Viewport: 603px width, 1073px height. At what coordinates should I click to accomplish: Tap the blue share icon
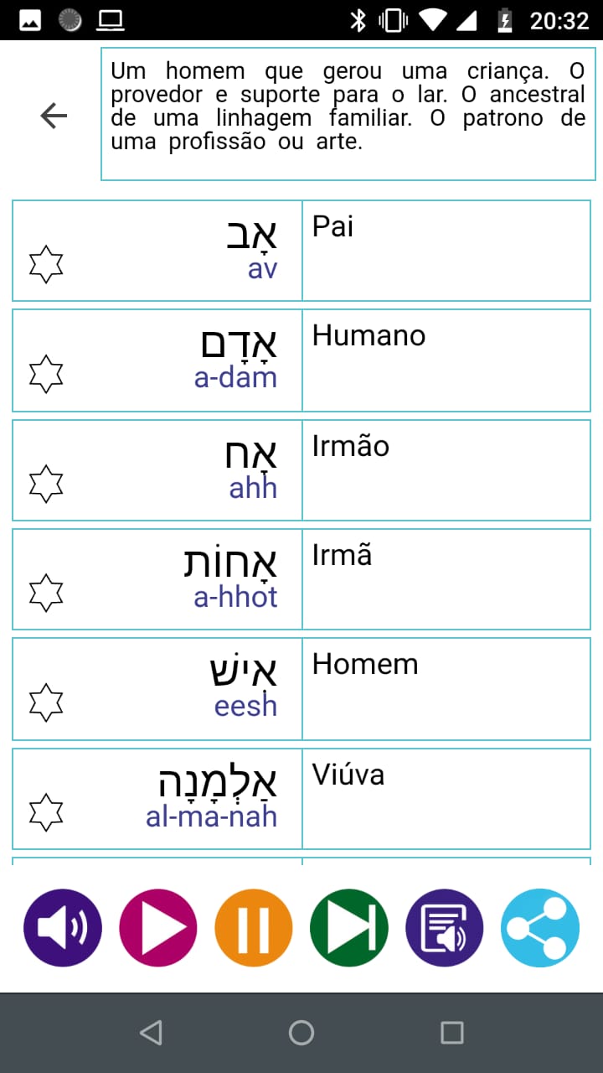pyautogui.click(x=540, y=928)
